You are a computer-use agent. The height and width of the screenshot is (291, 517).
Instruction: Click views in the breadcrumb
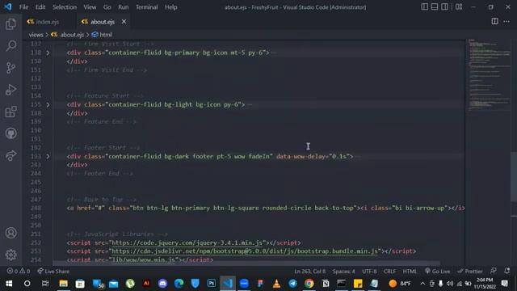[36, 35]
